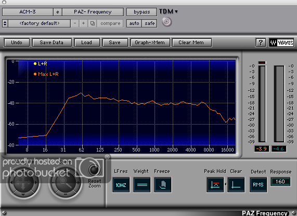Click the Load button
The height and width of the screenshot is (216, 297).
point(87,43)
